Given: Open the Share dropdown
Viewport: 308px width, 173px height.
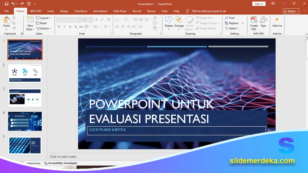Looking at the screenshot, I should click(x=291, y=11).
